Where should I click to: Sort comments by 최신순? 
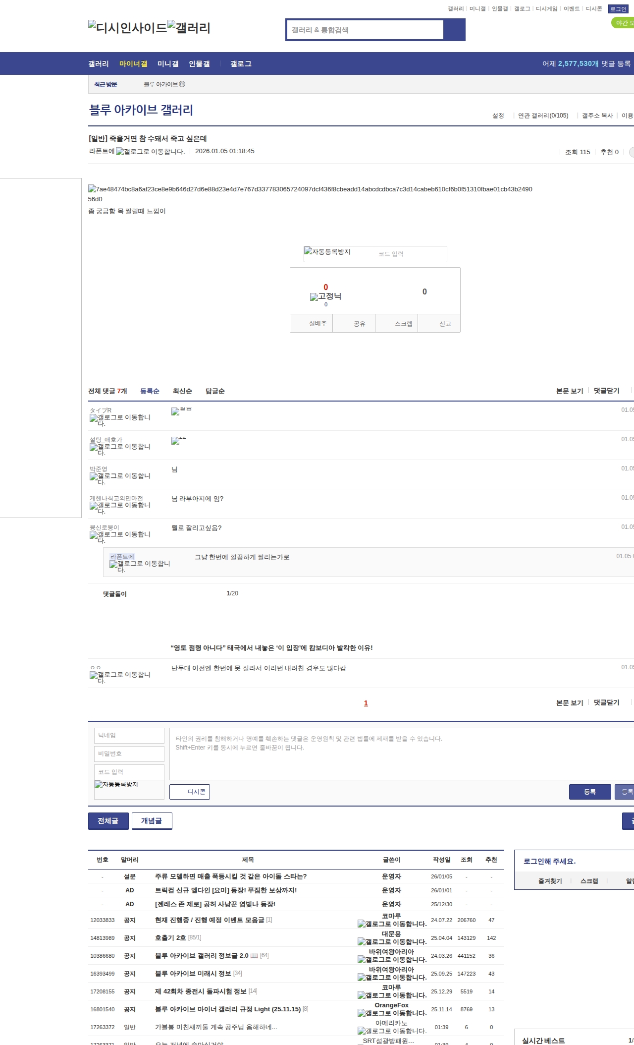point(182,391)
